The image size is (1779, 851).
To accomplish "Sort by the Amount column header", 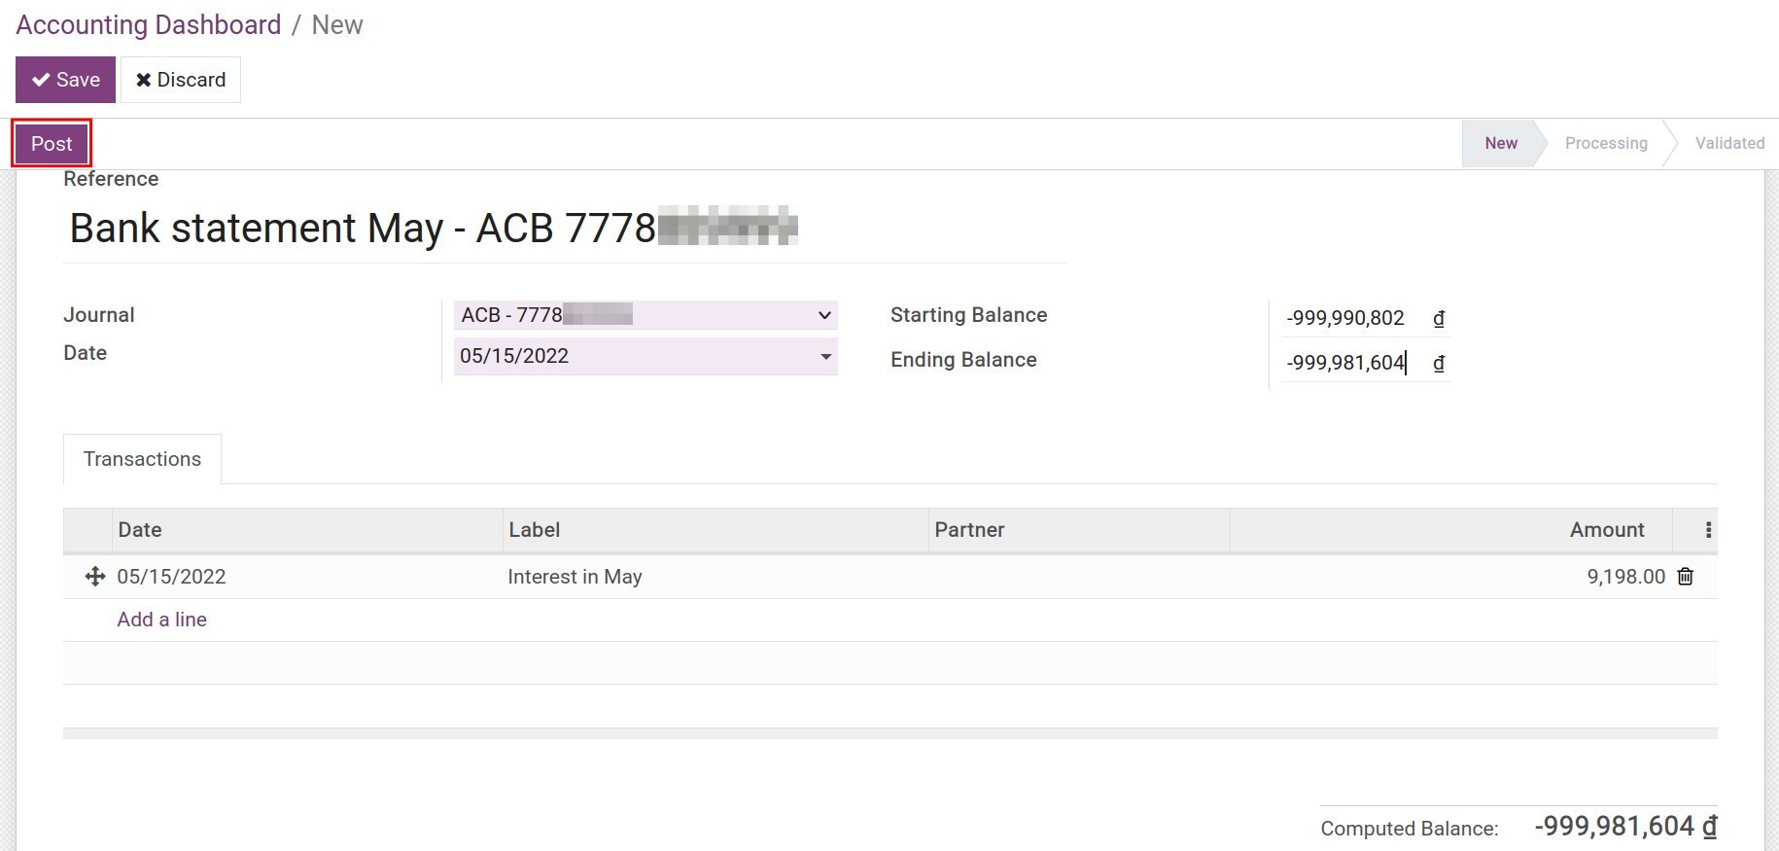I will point(1606,530).
